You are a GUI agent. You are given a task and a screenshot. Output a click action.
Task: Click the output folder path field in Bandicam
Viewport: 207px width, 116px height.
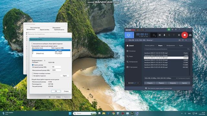tap(165, 49)
